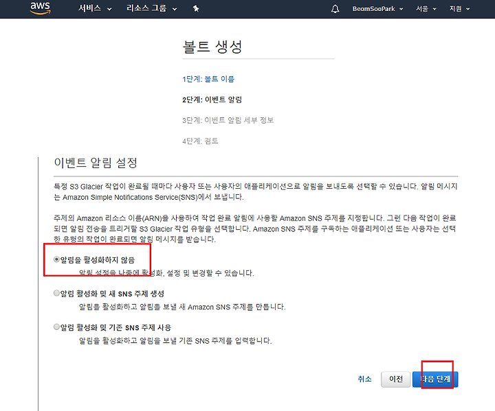The image size is (495, 411).
Task: Open the notifications bell icon
Action: (x=335, y=9)
